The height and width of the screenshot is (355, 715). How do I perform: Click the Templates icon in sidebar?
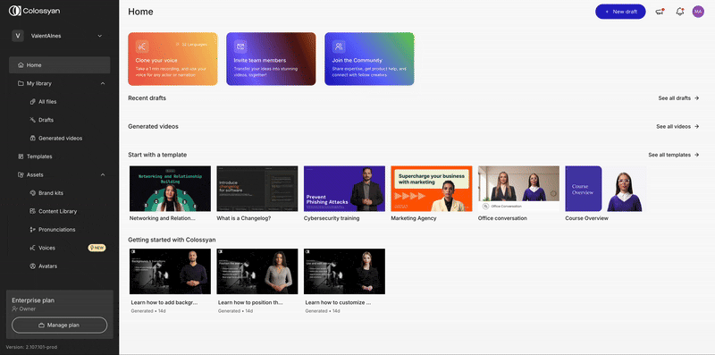click(x=21, y=156)
